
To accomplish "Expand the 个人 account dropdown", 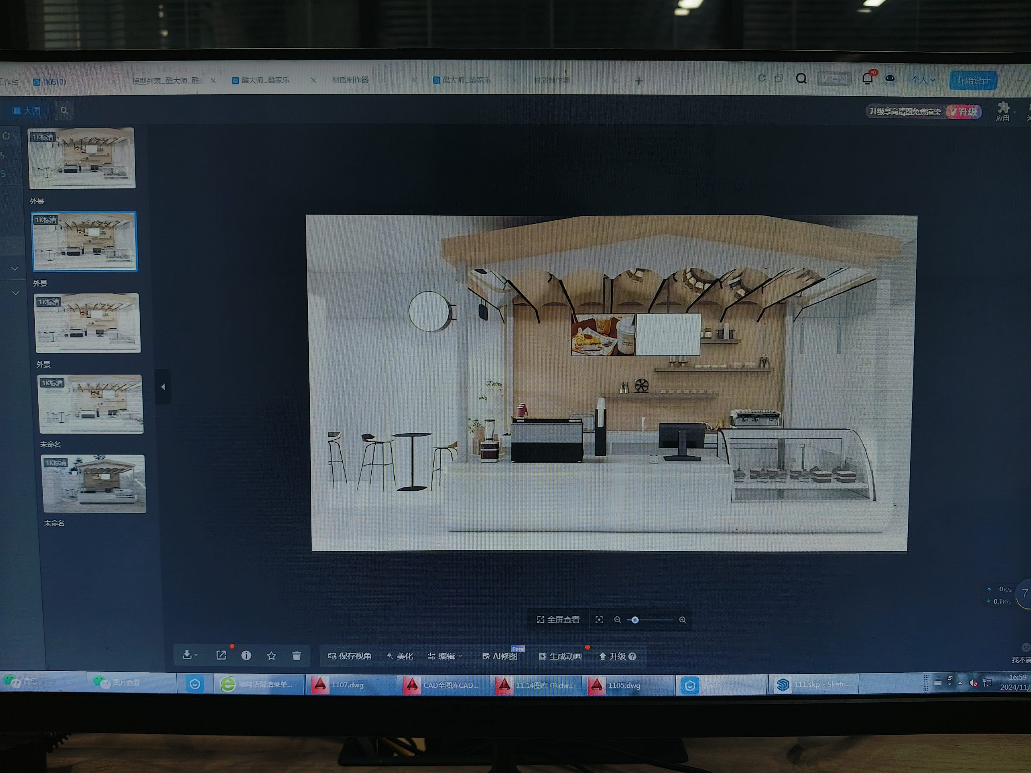I will [x=923, y=80].
